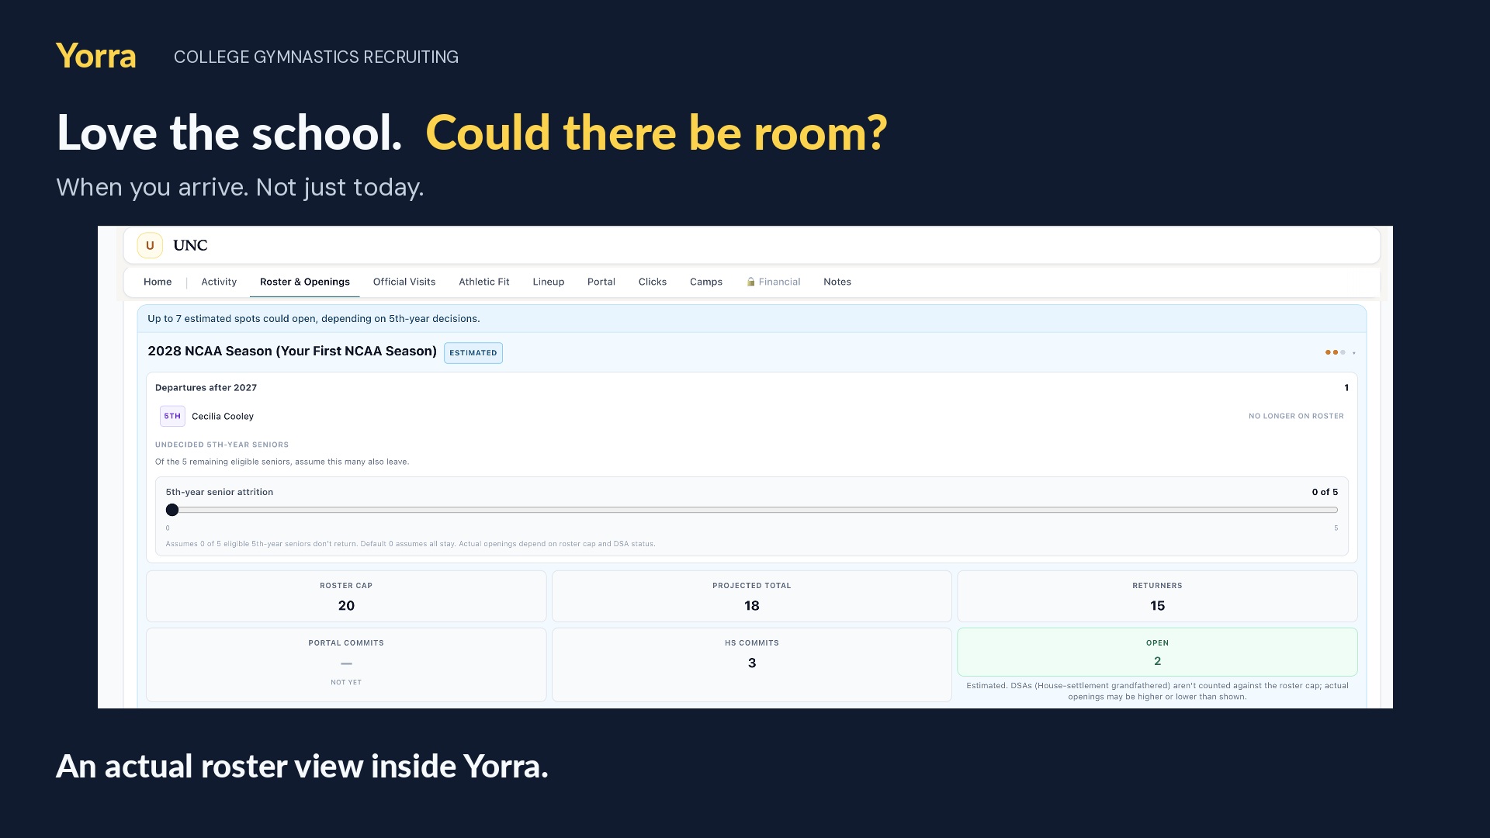This screenshot has height=838, width=1490.
Task: Click the 'COLLEGE GYMNASTICS RECRUITING' tagline
Action: [x=316, y=57]
